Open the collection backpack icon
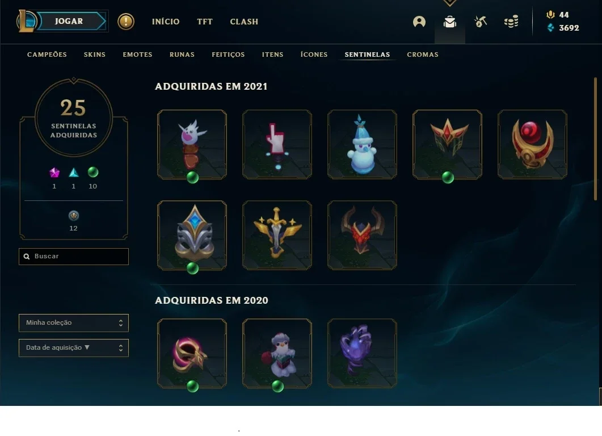The height and width of the screenshot is (436, 602). [449, 22]
